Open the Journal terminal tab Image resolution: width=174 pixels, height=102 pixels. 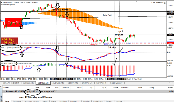pos(119,101)
